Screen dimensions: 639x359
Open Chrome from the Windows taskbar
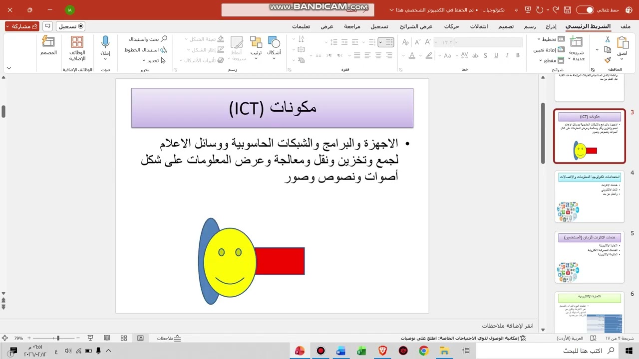(x=424, y=351)
